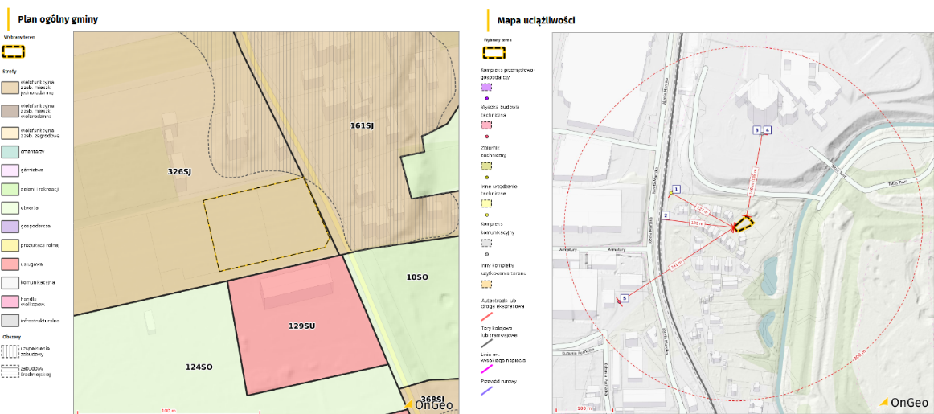The height and width of the screenshot is (414, 934).
Task: Click the OnGeo logo on the right map
Action: (x=904, y=402)
